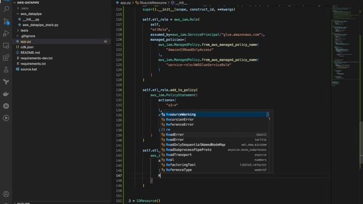363x204 pixels.
Task: Click app.py in the breadcrumb
Action: pos(125,3)
